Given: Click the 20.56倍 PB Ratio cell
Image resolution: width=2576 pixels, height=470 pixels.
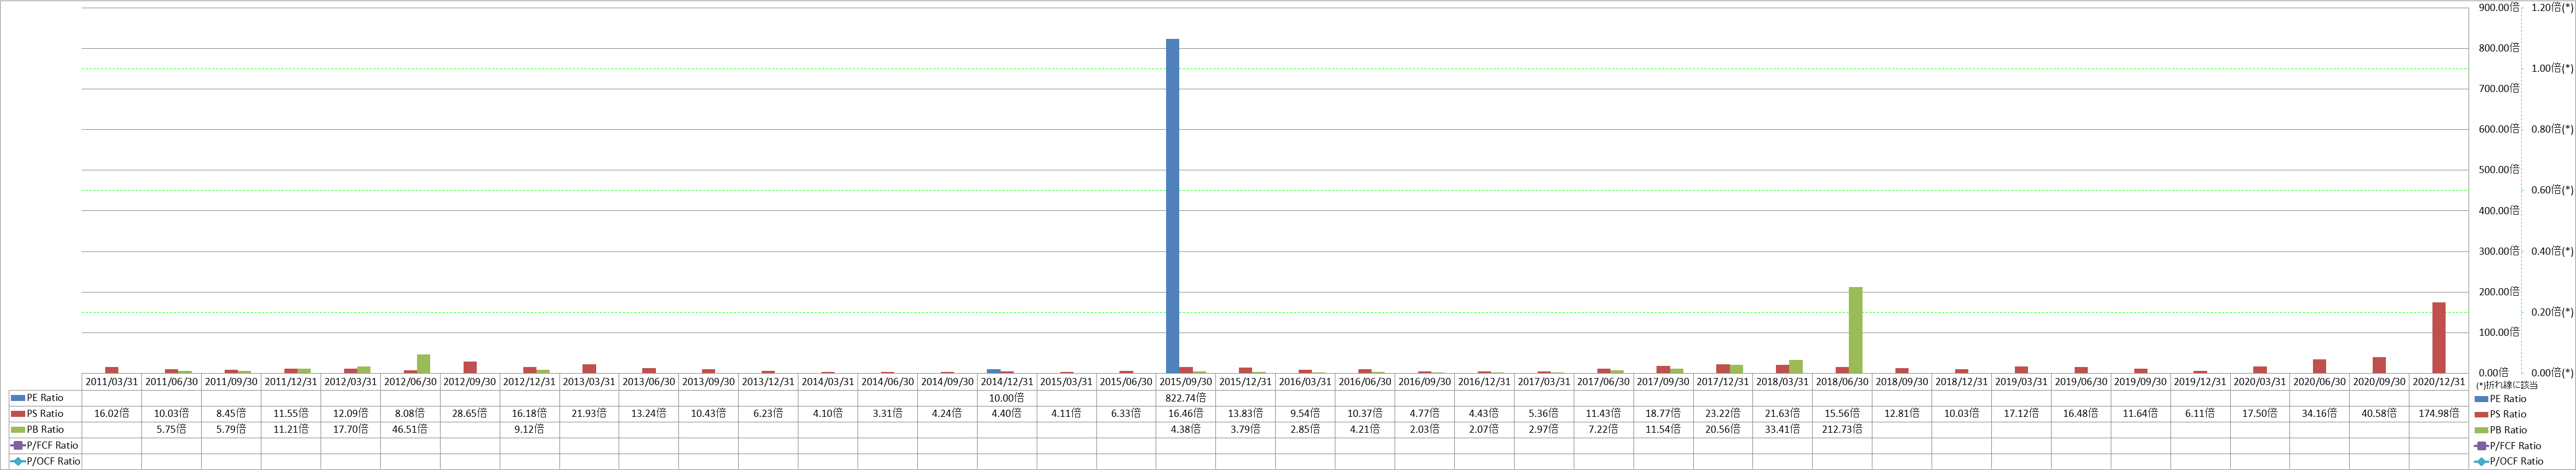Looking at the screenshot, I should click(x=1723, y=430).
